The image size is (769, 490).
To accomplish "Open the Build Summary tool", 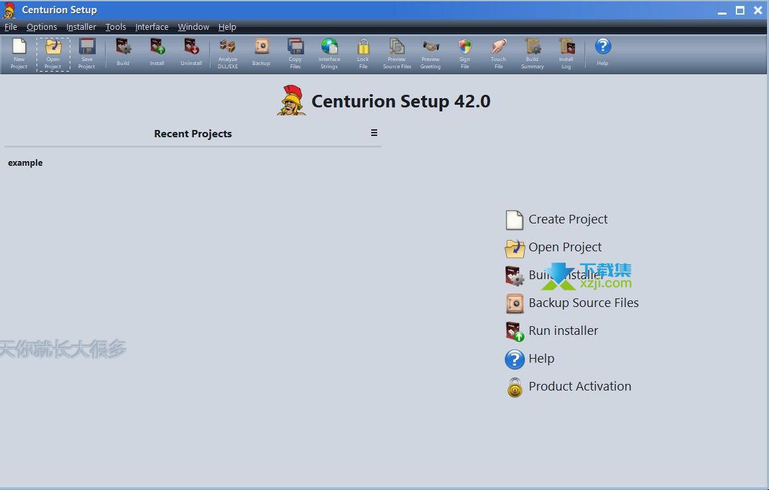I will point(532,54).
